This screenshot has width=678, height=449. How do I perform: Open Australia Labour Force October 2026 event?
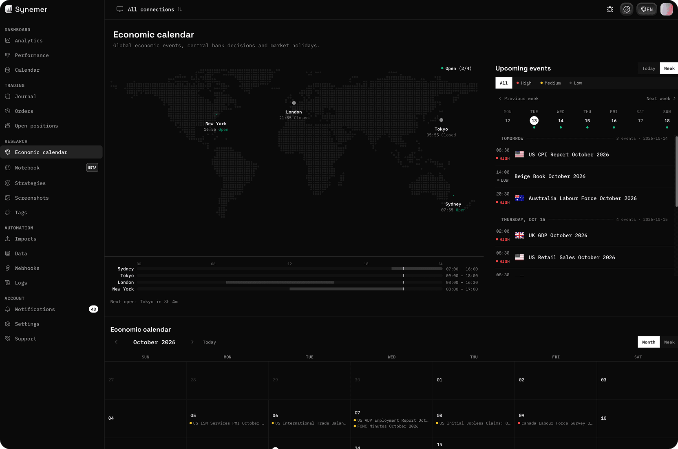coord(585,198)
